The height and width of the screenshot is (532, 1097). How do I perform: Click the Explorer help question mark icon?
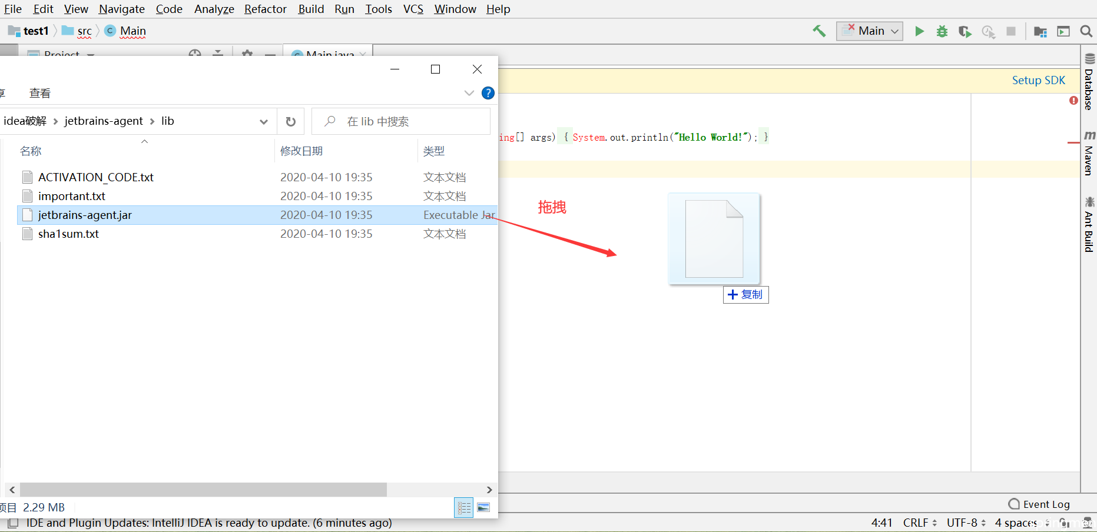click(x=488, y=93)
